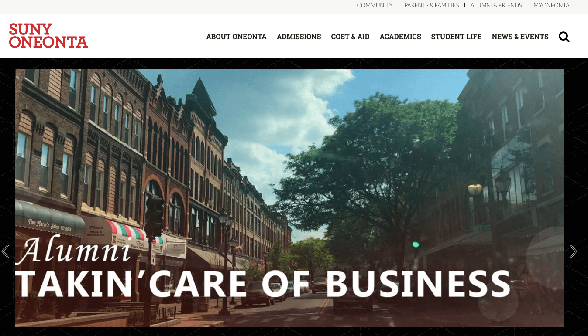Click the Tina Marie's Salon awning
The image size is (588, 336).
tap(50, 219)
